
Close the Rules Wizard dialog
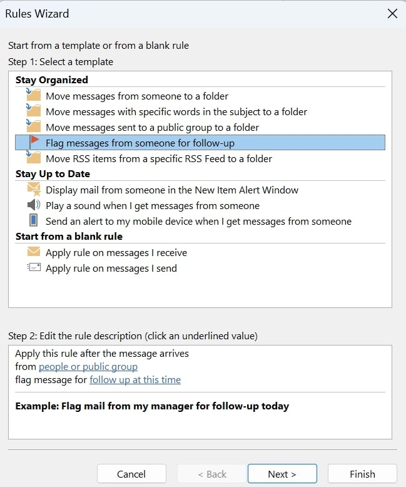(392, 14)
